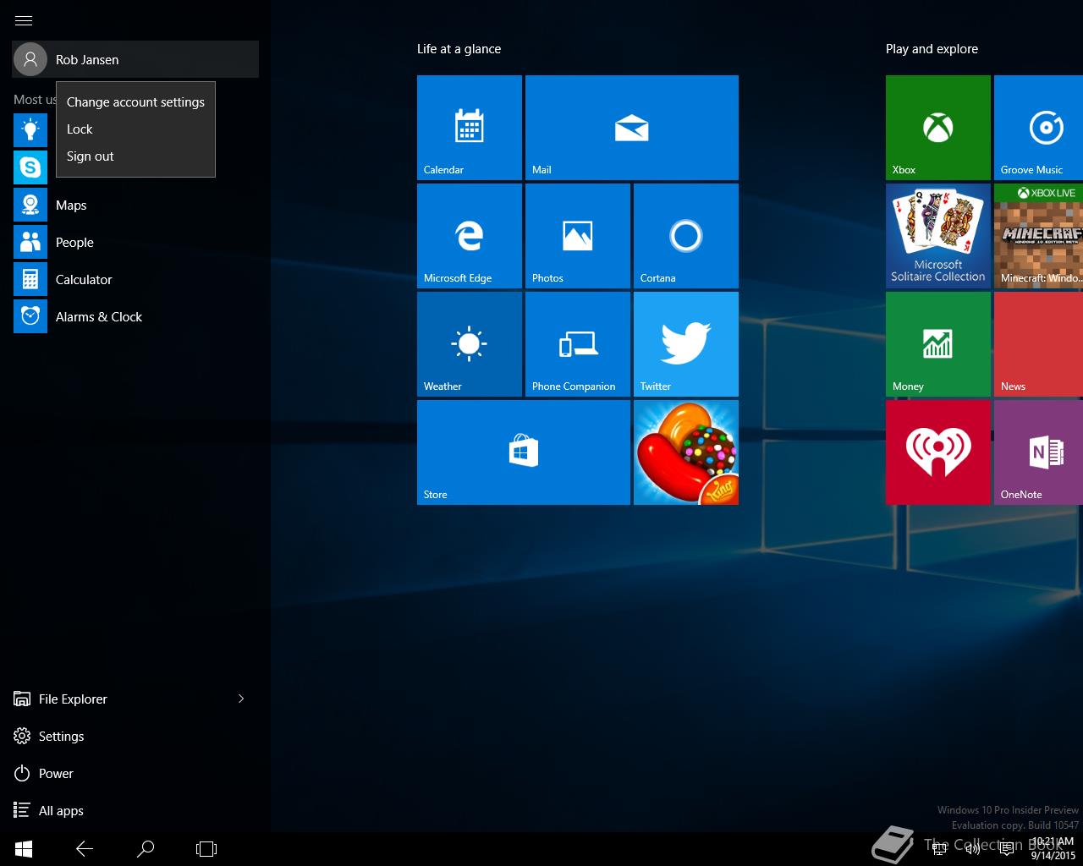Show All apps list
The width and height of the screenshot is (1083, 866).
click(135, 810)
